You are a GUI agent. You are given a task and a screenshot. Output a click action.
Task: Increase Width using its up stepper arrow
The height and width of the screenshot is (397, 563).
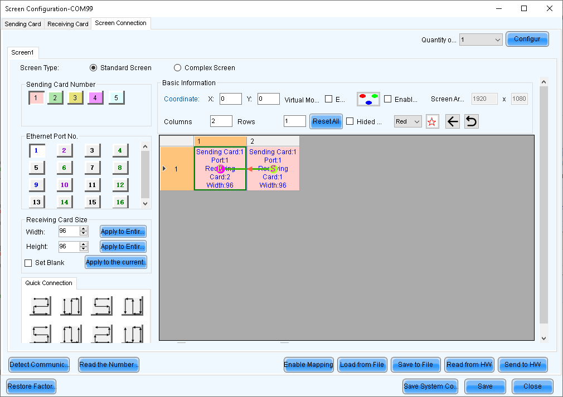(x=84, y=228)
